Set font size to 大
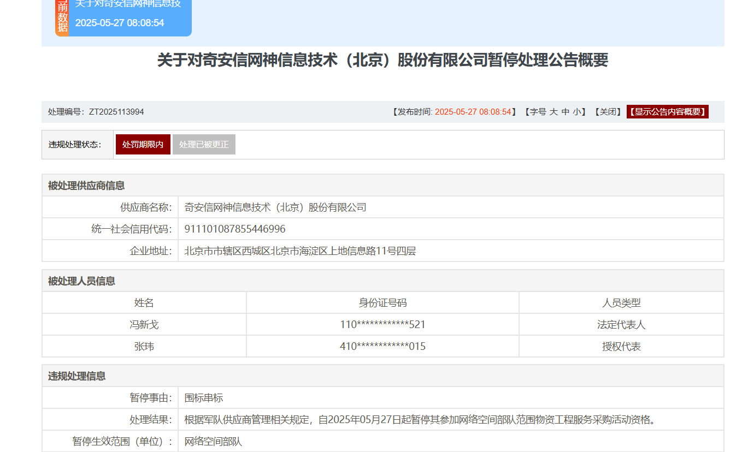This screenshot has height=452, width=754. [553, 112]
